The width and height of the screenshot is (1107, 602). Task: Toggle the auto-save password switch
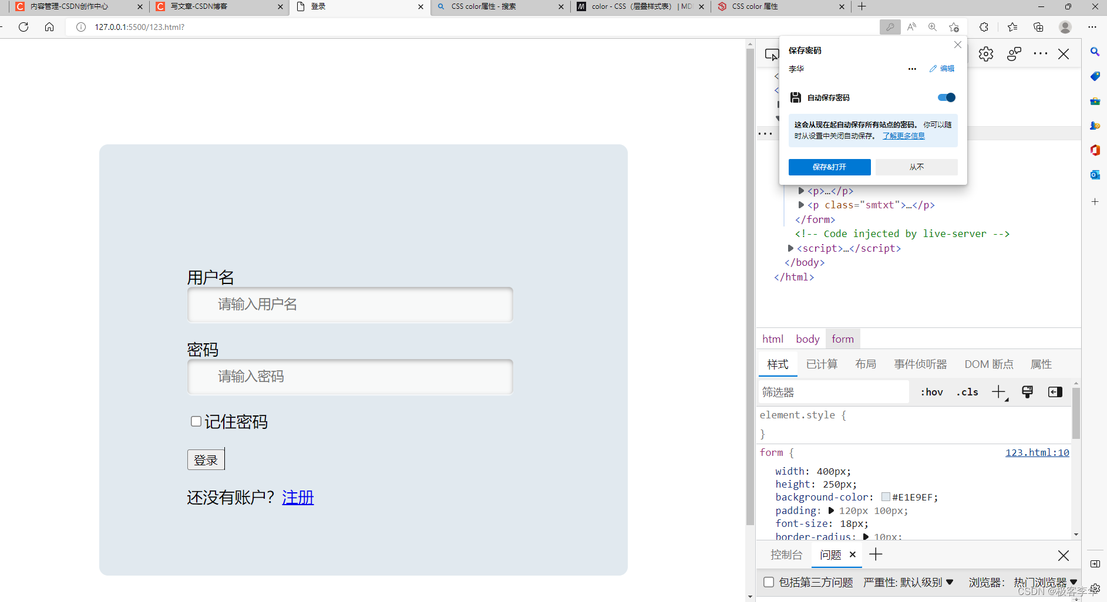pos(947,97)
